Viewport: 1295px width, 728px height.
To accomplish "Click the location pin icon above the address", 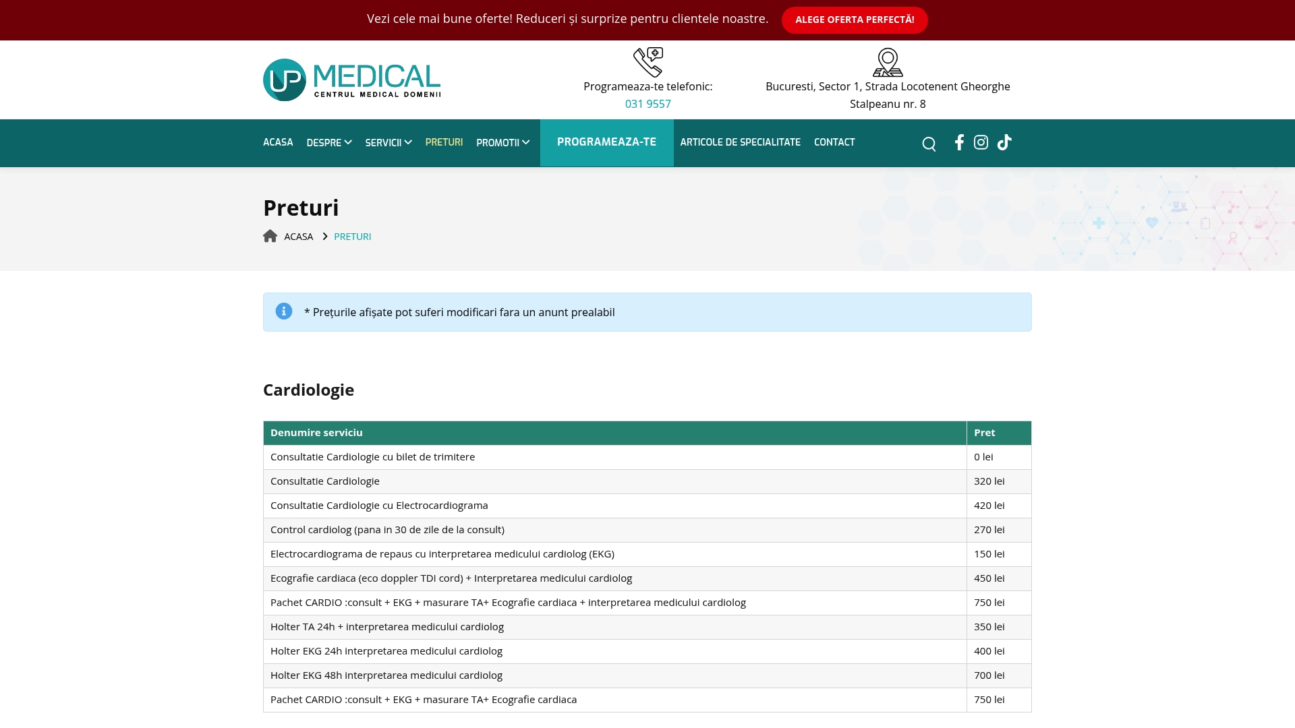I will [887, 61].
